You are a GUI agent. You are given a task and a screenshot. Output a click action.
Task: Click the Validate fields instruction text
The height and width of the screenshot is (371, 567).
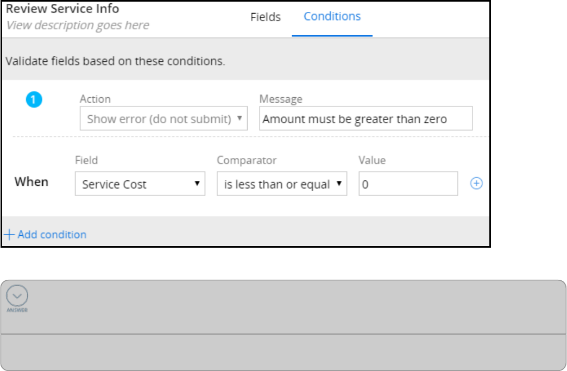[x=115, y=61]
